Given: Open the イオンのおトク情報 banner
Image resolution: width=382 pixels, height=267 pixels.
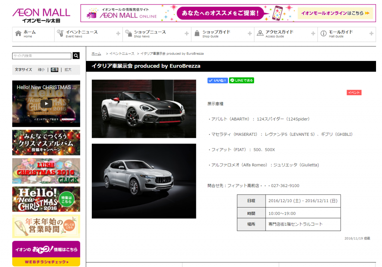Looking at the screenshot, I should [46, 249].
